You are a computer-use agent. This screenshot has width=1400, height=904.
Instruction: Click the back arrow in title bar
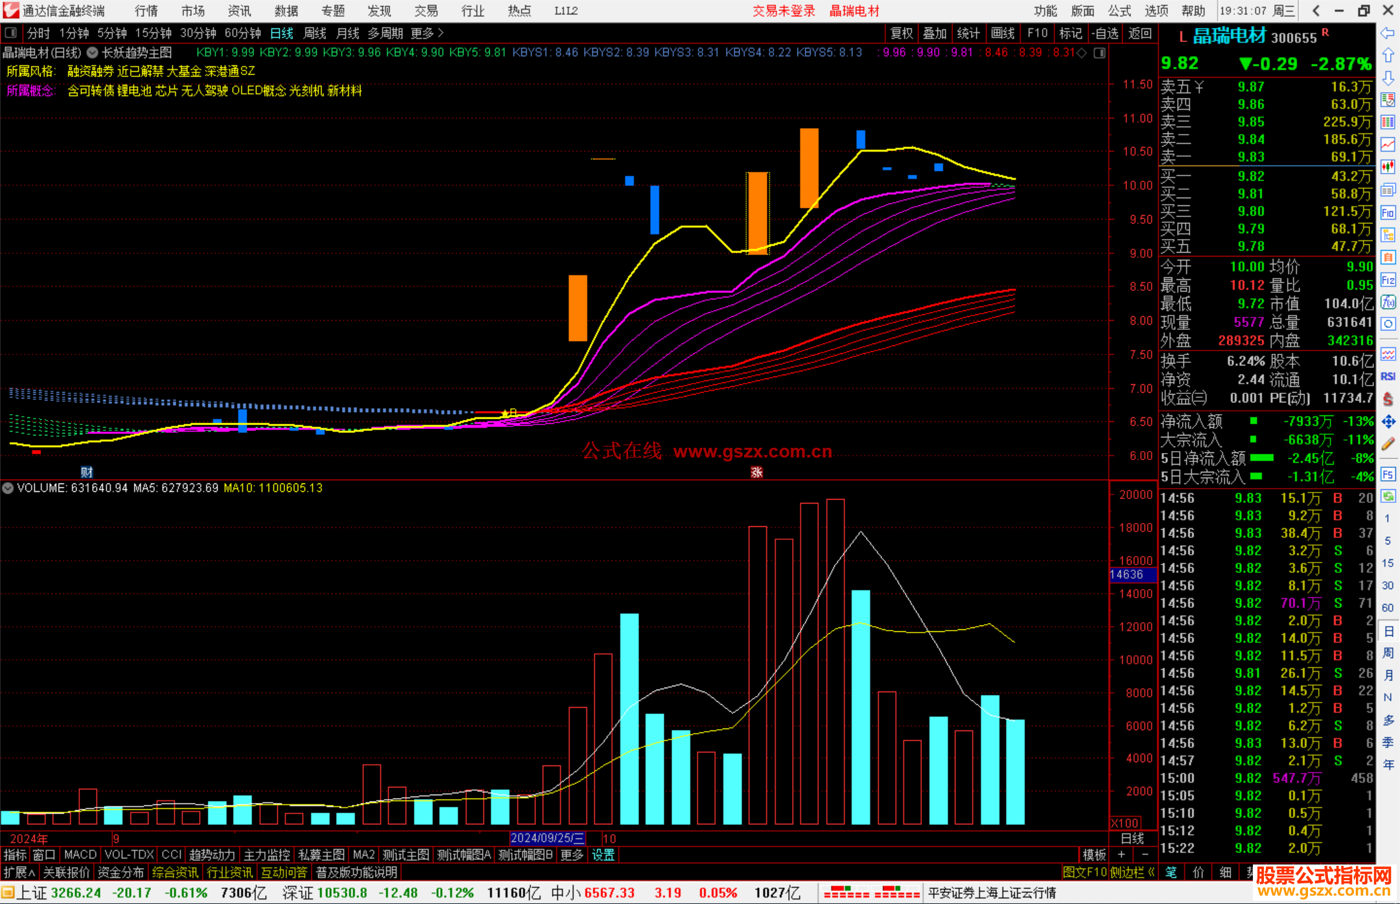pyautogui.click(x=1316, y=11)
